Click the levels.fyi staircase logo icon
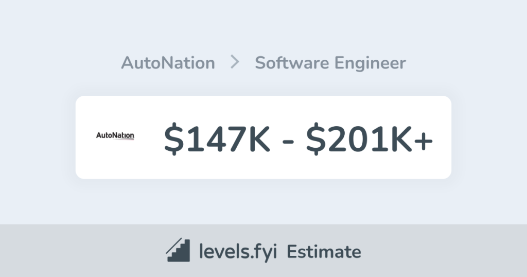The width and height of the screenshot is (527, 277). click(178, 251)
